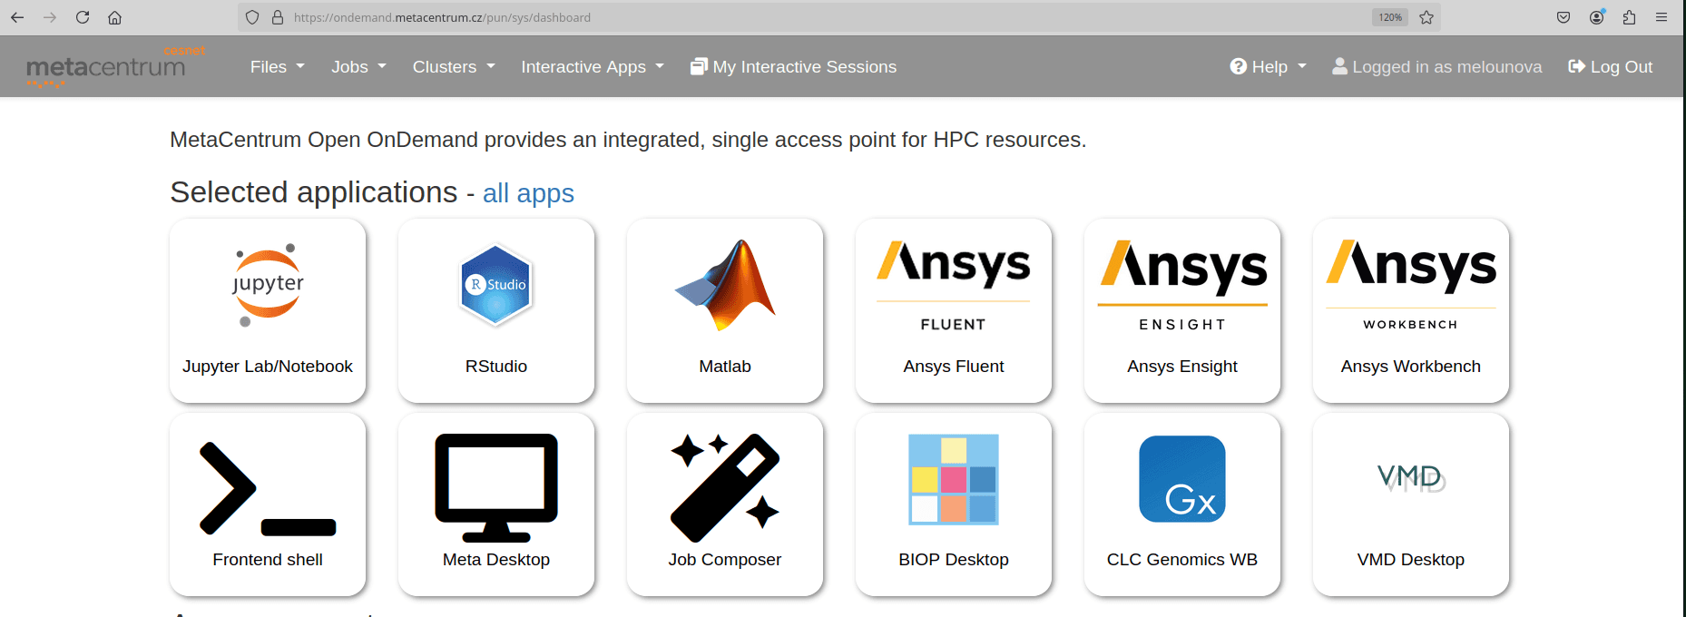Open the Clusters dropdown menu
1686x617 pixels.
[453, 67]
